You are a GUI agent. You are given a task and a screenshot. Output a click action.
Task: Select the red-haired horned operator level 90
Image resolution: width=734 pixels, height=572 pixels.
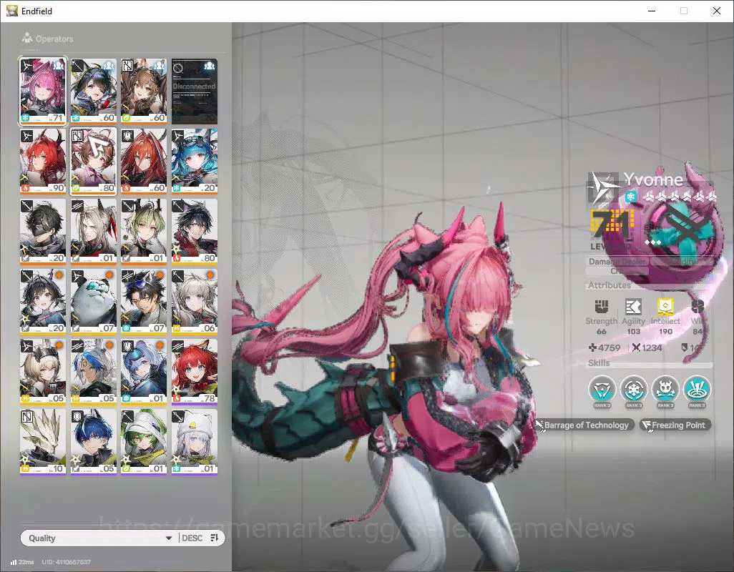coord(43,162)
